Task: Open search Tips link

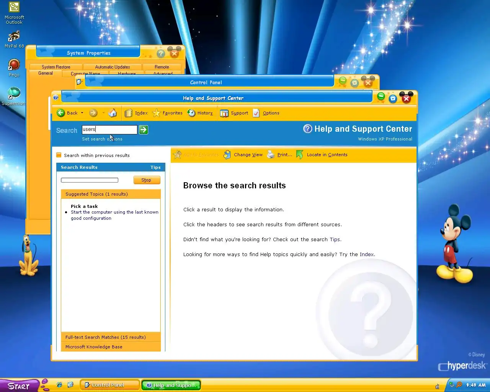Action: pyautogui.click(x=155, y=167)
